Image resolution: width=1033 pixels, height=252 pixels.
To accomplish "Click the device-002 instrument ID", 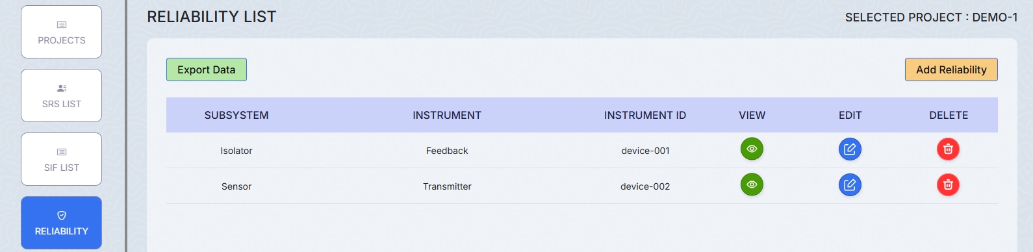I will click(x=645, y=186).
